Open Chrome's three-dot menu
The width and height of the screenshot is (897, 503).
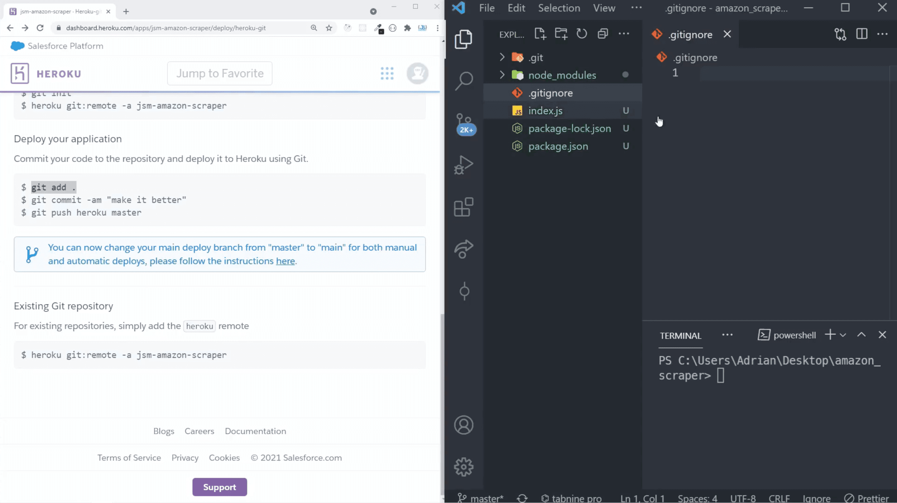(x=437, y=28)
